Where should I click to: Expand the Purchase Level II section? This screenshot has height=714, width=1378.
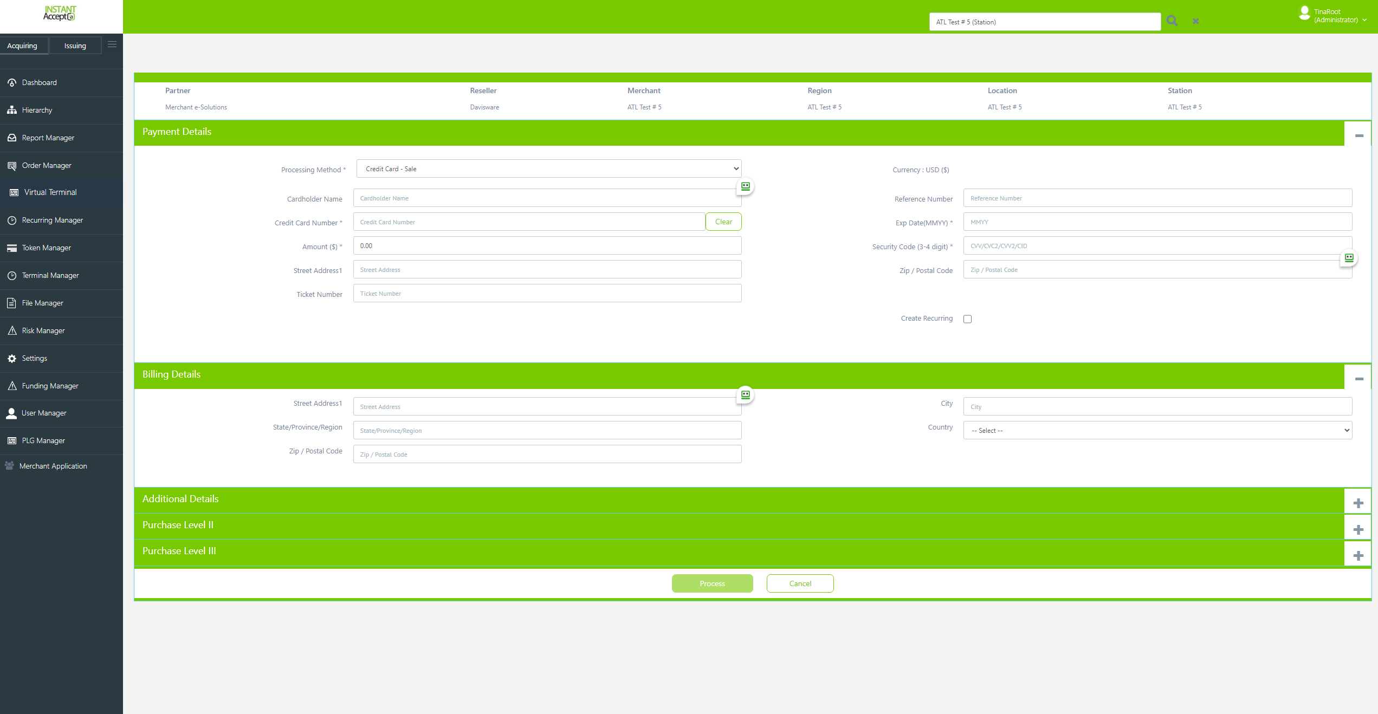(1358, 529)
